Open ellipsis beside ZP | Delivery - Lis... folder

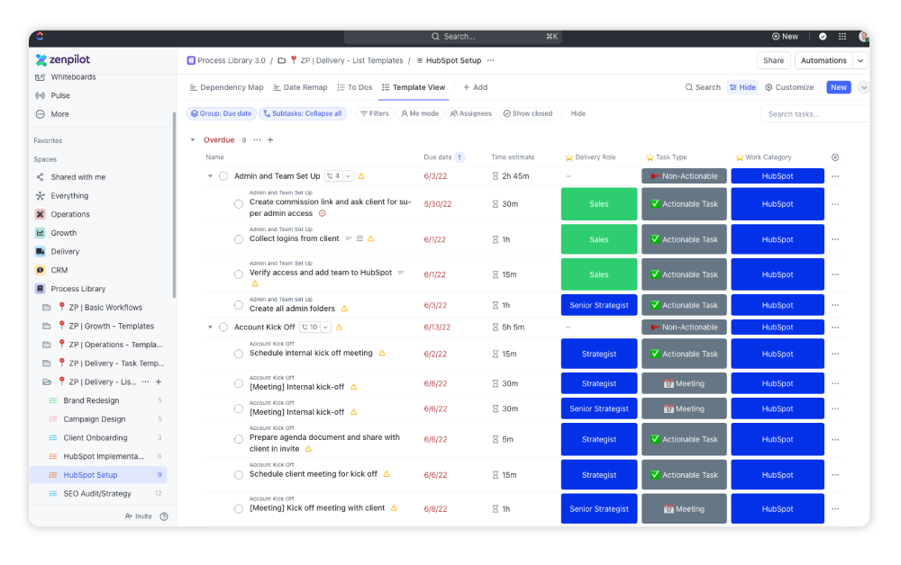point(145,382)
